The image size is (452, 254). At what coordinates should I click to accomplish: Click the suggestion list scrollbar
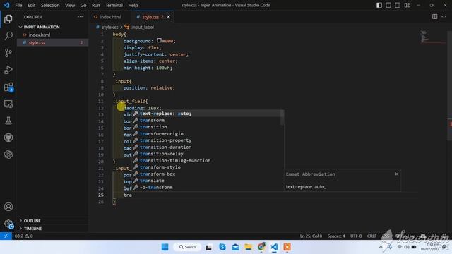[282, 118]
